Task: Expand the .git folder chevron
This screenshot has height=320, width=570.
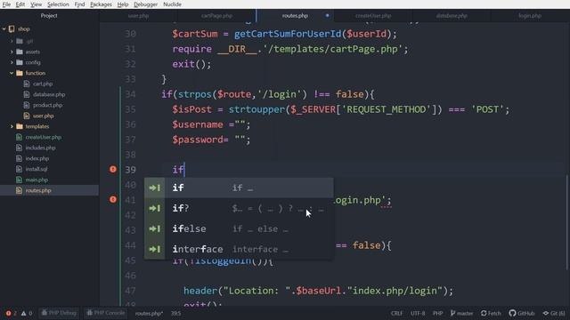Action: pyautogui.click(x=12, y=41)
